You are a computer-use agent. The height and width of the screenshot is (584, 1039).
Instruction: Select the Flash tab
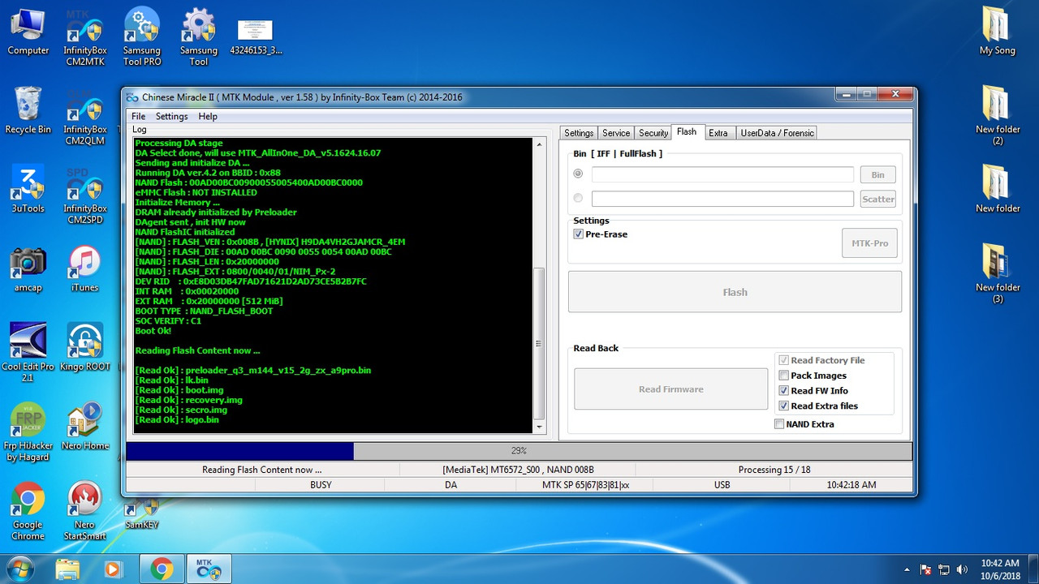[x=687, y=132]
